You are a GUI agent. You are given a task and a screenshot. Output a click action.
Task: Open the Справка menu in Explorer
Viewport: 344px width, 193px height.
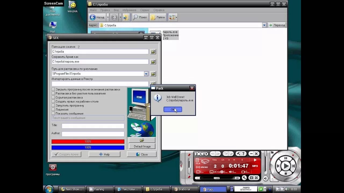[159, 10]
